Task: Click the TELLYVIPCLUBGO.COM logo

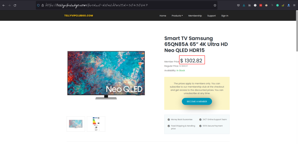Action: pyautogui.click(x=78, y=16)
